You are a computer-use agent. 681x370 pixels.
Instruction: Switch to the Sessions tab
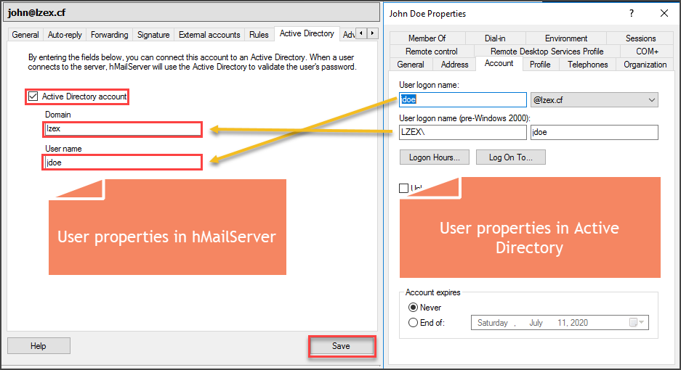click(x=640, y=38)
